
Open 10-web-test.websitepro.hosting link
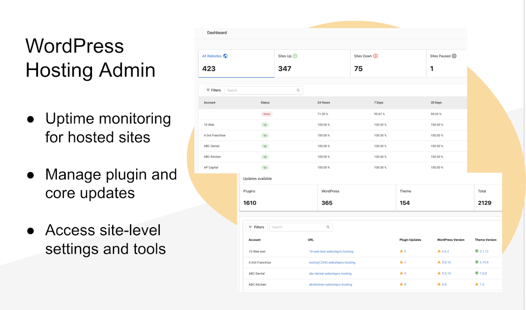tap(331, 252)
